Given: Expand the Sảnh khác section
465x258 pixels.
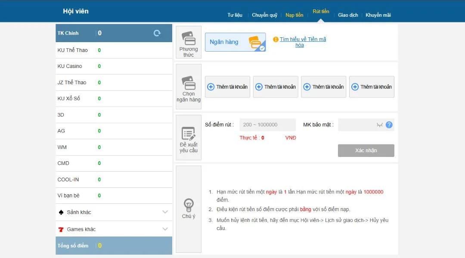Looking at the screenshot, I should coord(114,212).
